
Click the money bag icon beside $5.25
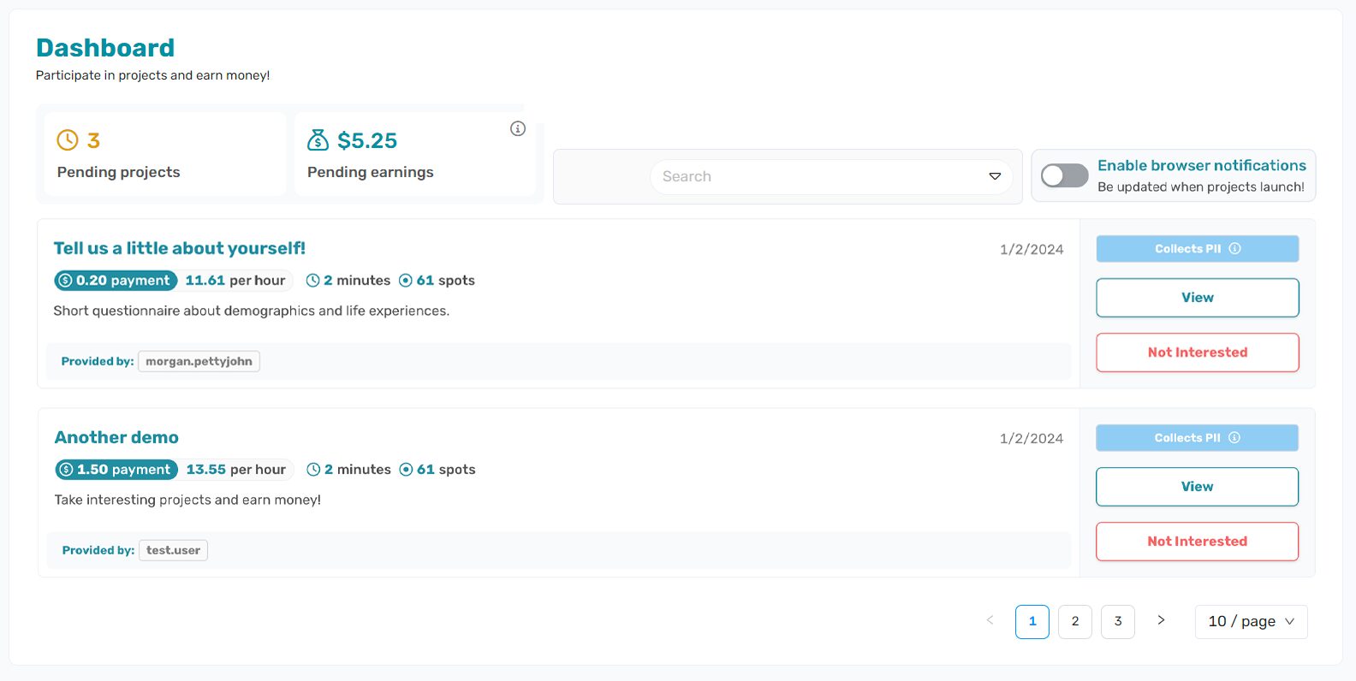coord(318,140)
